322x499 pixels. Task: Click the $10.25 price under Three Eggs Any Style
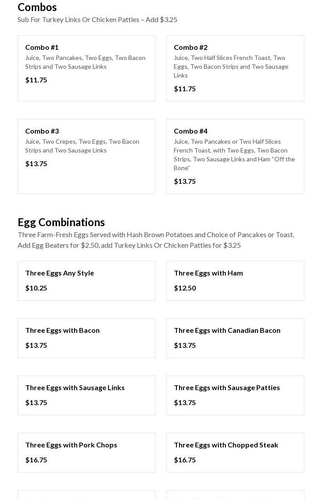(x=36, y=288)
